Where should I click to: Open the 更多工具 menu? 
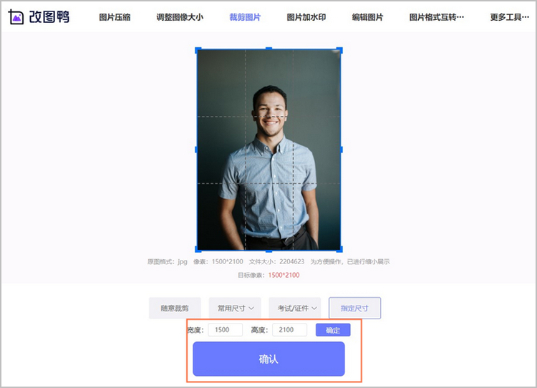(510, 17)
